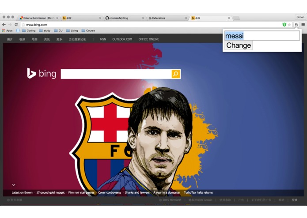Open Coding bookmarks folder

point(29,30)
